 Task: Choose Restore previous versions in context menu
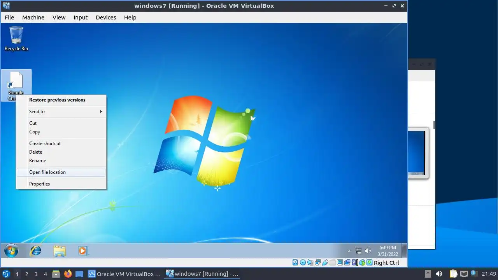pos(61,100)
